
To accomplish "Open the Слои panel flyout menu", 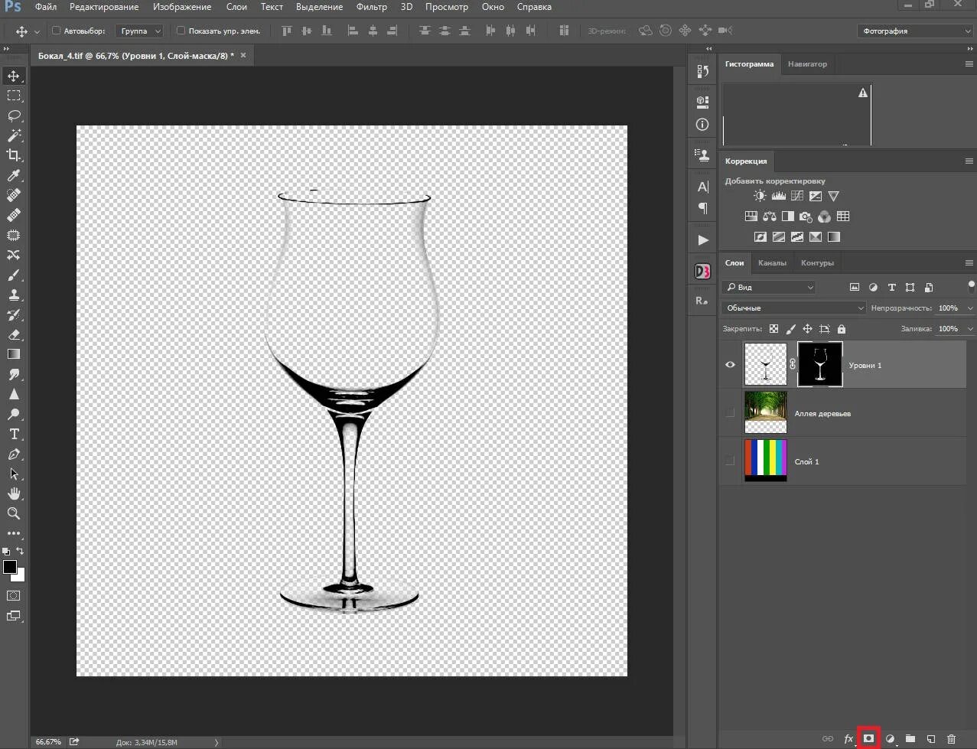I will pos(969,262).
